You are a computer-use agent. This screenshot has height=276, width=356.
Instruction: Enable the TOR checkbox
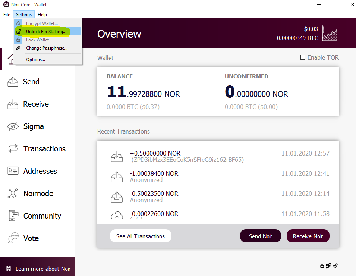tap(303, 57)
